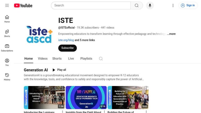
Task: Search within the ISTE channel
Action: 101,59
